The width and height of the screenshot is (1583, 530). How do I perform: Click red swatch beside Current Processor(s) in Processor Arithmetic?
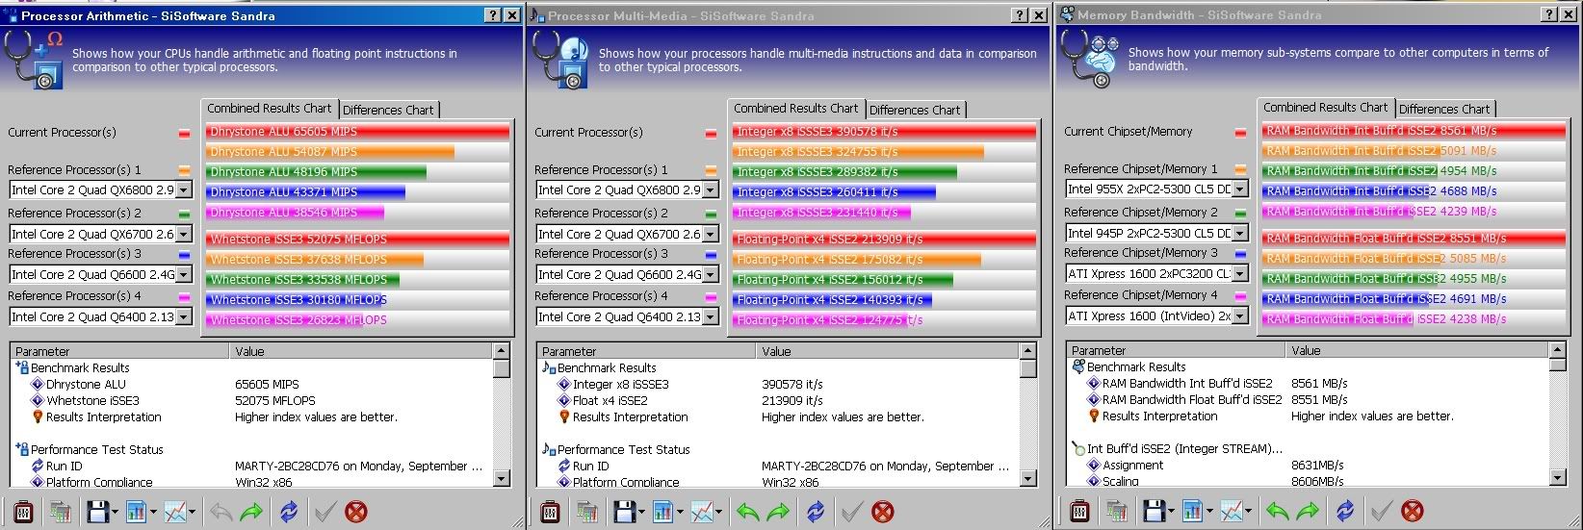pyautogui.click(x=184, y=134)
